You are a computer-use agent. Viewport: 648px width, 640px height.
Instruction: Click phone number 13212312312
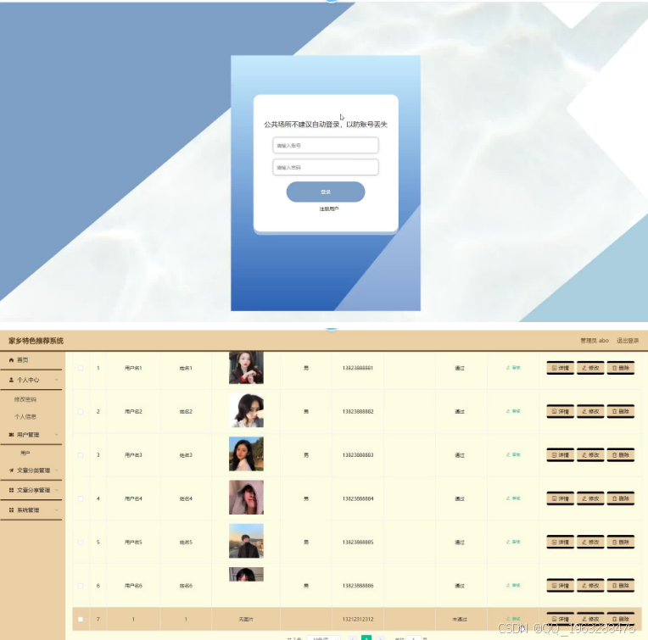coord(358,620)
